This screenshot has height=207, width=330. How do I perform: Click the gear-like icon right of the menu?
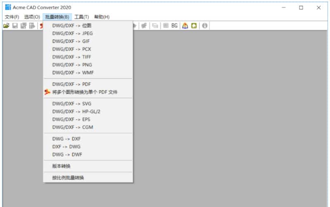tap(144, 26)
